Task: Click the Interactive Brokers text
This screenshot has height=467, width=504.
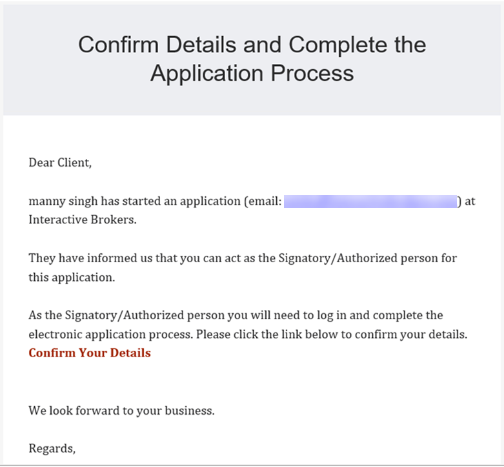Action: [83, 220]
